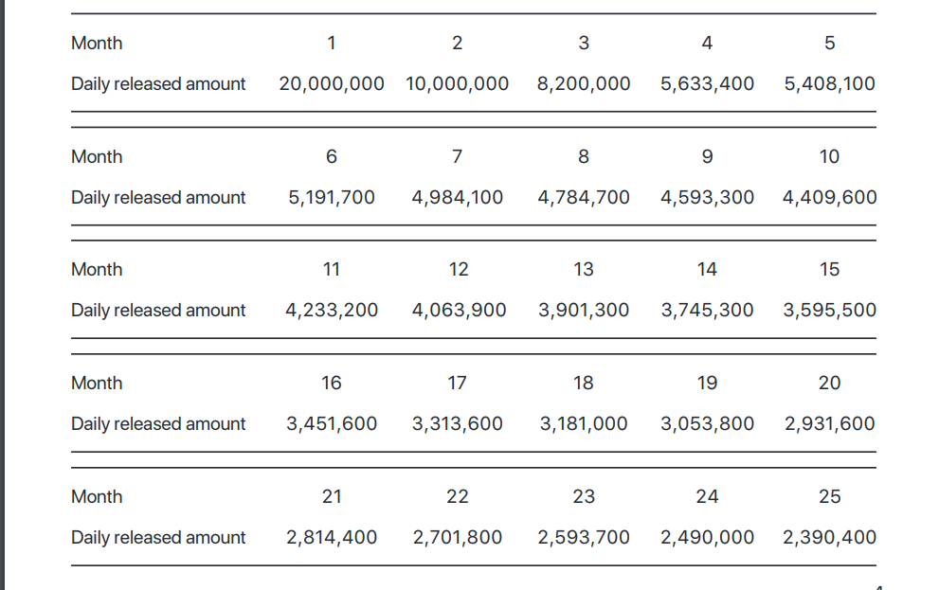Select the 4,233,200 amount under month 11

[x=332, y=311]
